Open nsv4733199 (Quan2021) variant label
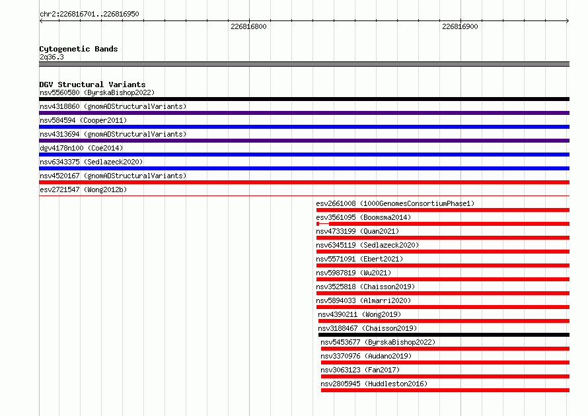 pos(357,231)
